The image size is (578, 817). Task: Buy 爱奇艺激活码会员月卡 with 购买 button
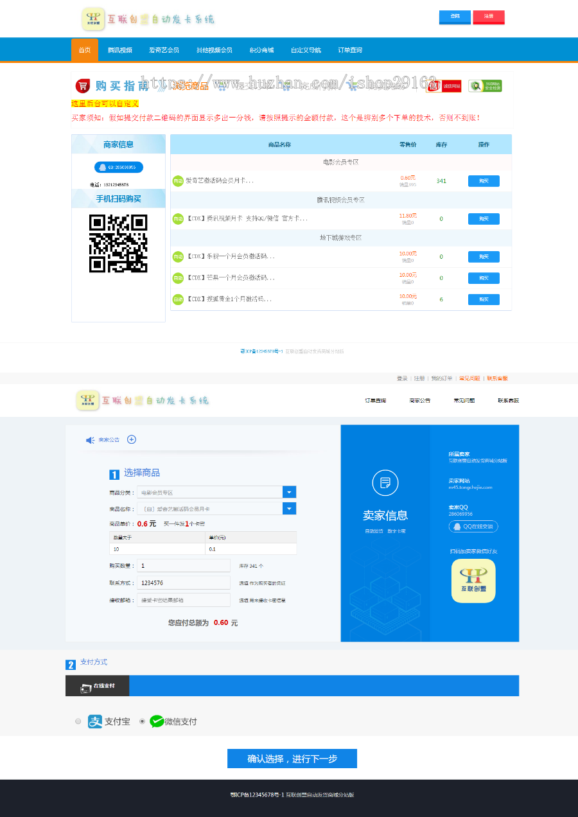pos(484,181)
